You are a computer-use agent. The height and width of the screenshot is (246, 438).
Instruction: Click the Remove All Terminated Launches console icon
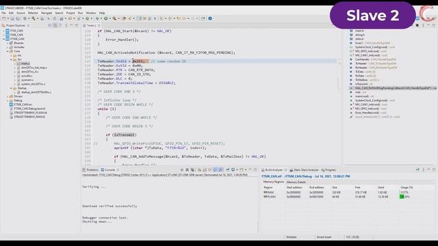[x=192, y=170]
